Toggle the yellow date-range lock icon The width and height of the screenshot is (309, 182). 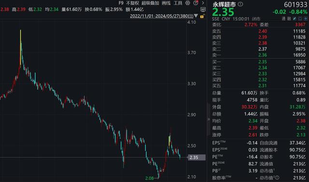tap(202, 16)
